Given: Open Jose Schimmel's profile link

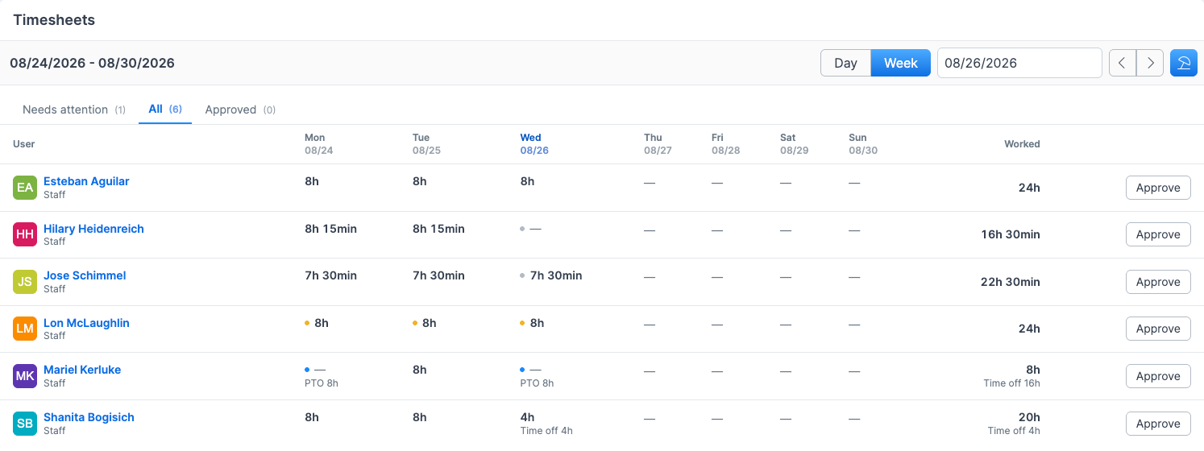Looking at the screenshot, I should pyautogui.click(x=85, y=275).
